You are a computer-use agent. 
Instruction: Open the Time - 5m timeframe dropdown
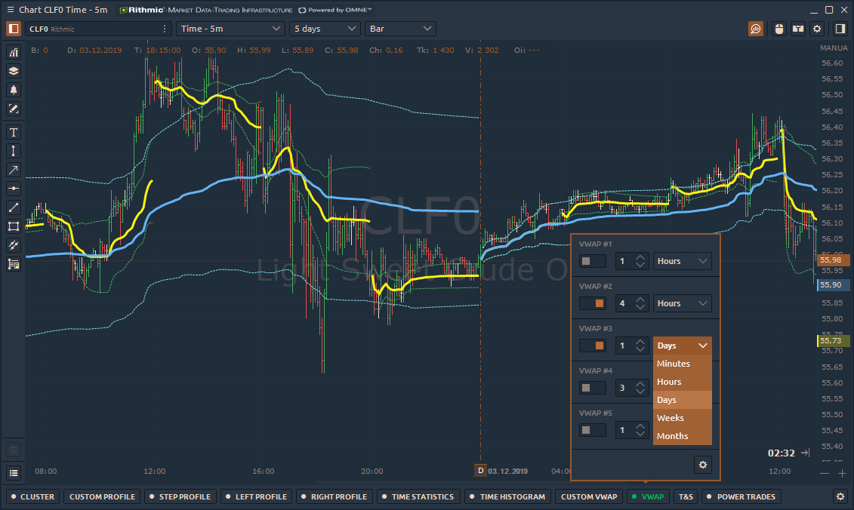point(229,29)
